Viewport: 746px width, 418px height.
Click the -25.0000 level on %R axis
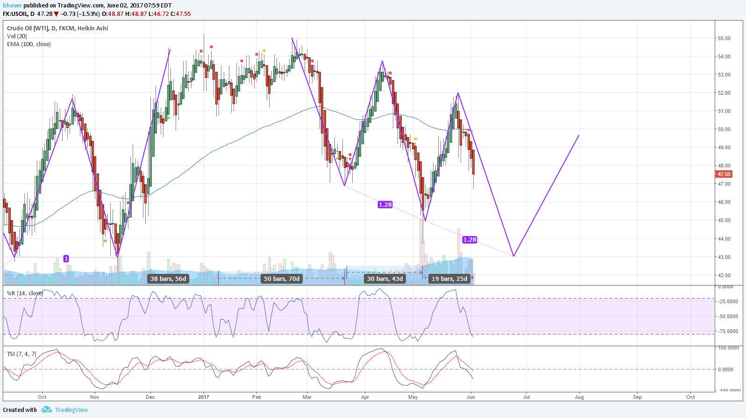pyautogui.click(x=728, y=301)
